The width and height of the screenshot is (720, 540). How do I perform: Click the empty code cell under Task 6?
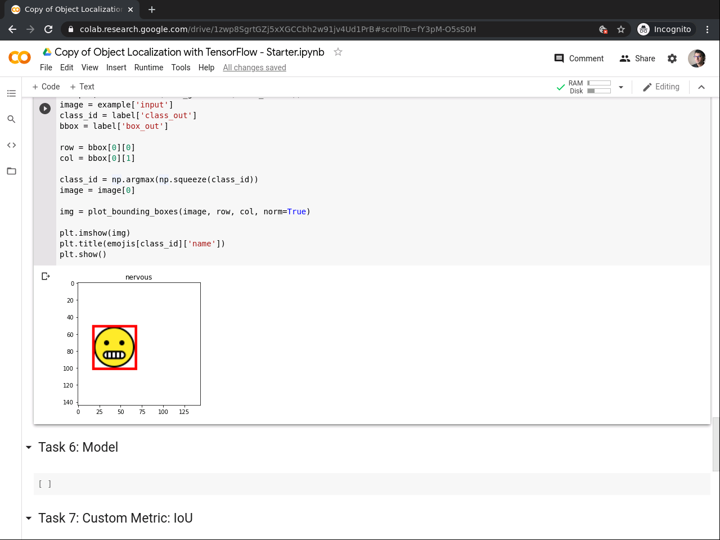coord(371,484)
